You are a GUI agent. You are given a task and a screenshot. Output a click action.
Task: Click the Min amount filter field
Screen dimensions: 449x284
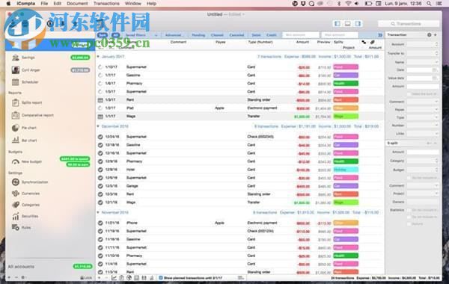pyautogui.click(x=301, y=35)
